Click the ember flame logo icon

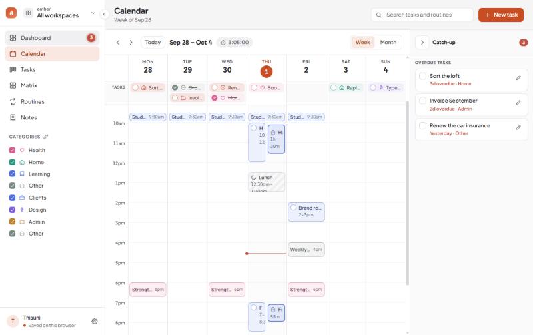[x=11, y=13]
